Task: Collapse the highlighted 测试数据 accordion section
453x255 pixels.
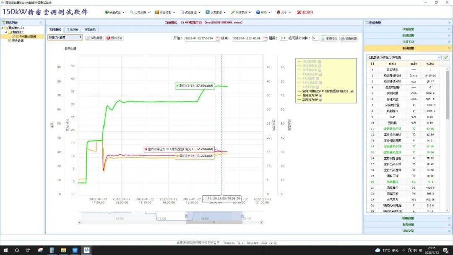Action: coord(408,48)
